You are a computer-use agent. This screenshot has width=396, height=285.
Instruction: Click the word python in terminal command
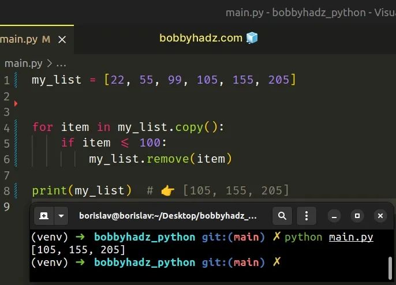(303, 238)
